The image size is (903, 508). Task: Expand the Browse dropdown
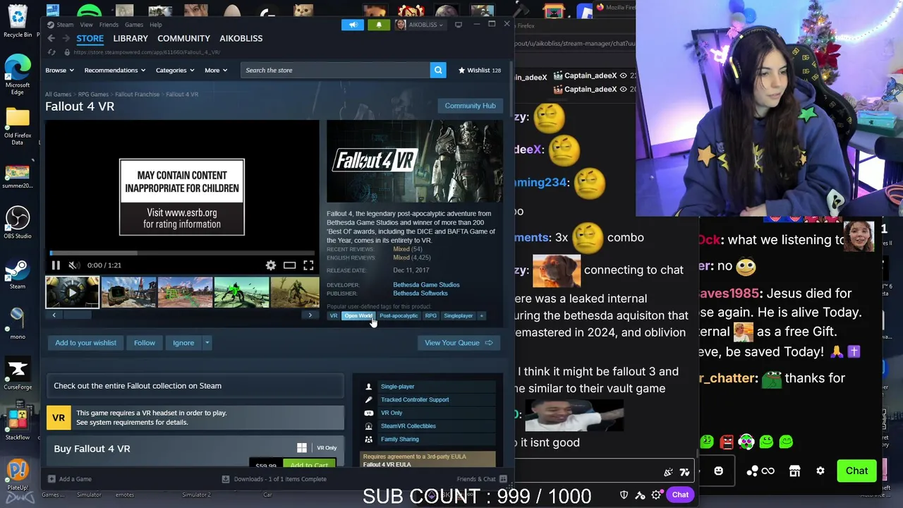coord(59,70)
